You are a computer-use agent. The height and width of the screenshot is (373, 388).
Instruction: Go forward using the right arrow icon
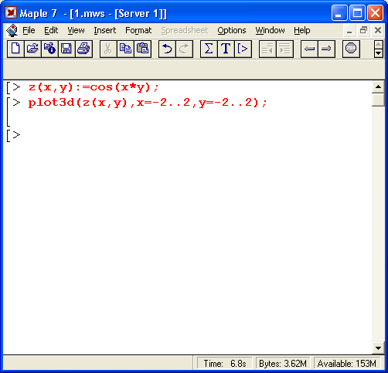point(326,49)
